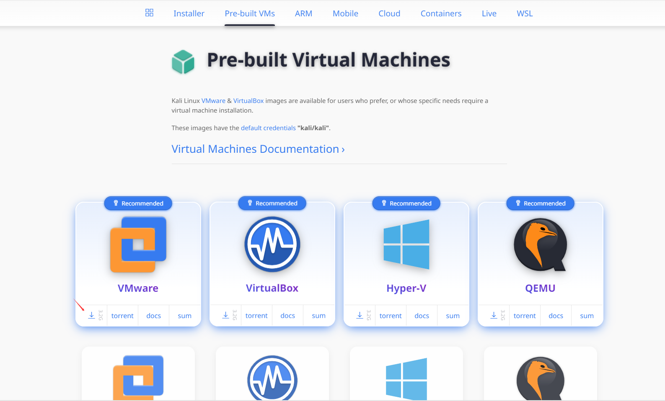This screenshot has height=401, width=665.
Task: Open docs for the VirtualBox image
Action: [288, 316]
